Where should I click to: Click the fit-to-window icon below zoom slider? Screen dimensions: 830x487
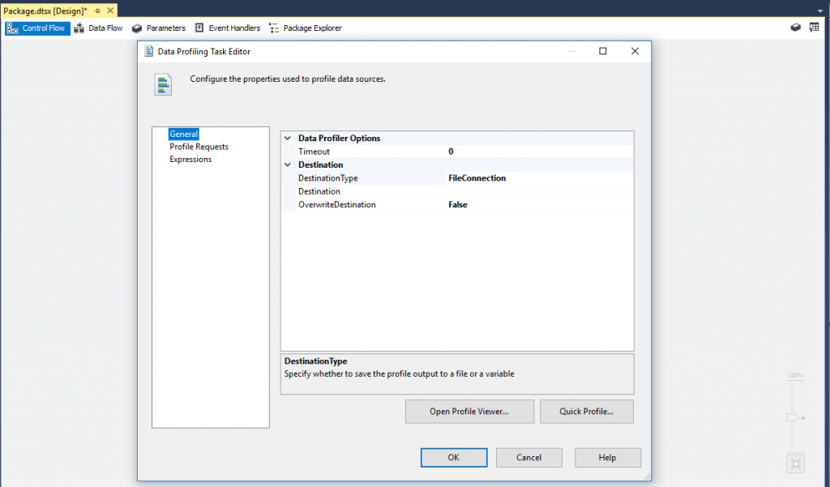coord(795,464)
